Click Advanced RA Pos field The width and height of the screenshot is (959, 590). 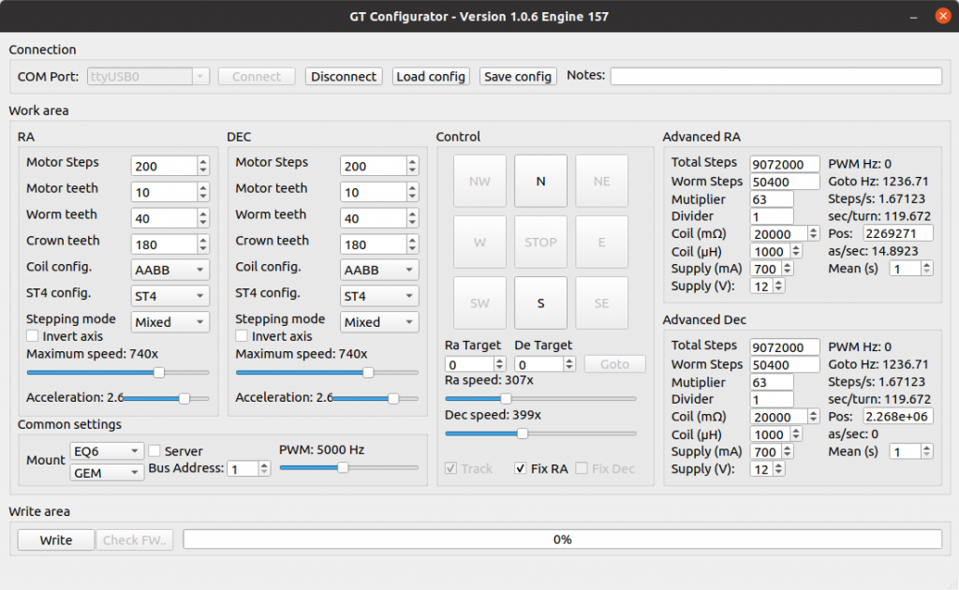[x=898, y=233]
